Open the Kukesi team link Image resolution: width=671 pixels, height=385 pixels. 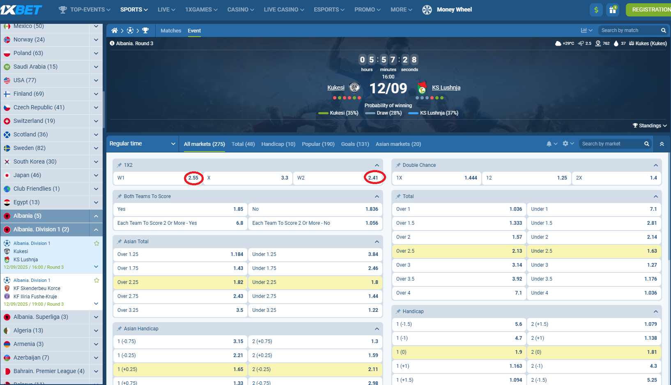click(336, 88)
